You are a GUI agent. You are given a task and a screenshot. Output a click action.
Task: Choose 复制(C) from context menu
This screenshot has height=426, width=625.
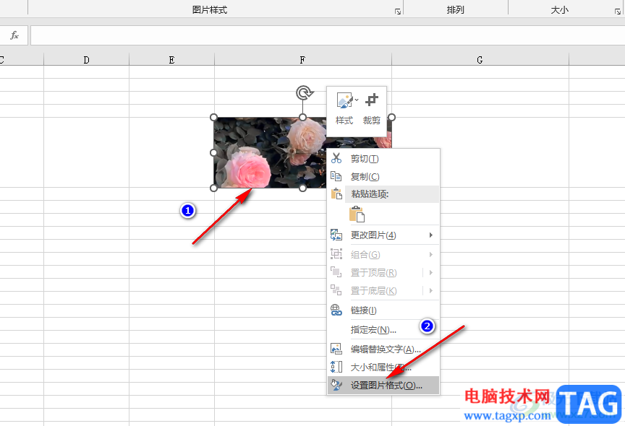coord(383,177)
